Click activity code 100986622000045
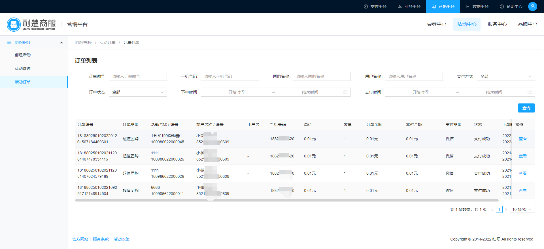544x249 pixels. 167,142
